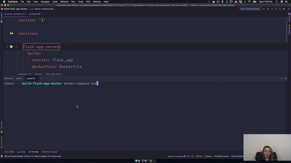The height and width of the screenshot is (163, 291).
Task: Collapse the flask-app-server block fold marker
Action: point(17,47)
